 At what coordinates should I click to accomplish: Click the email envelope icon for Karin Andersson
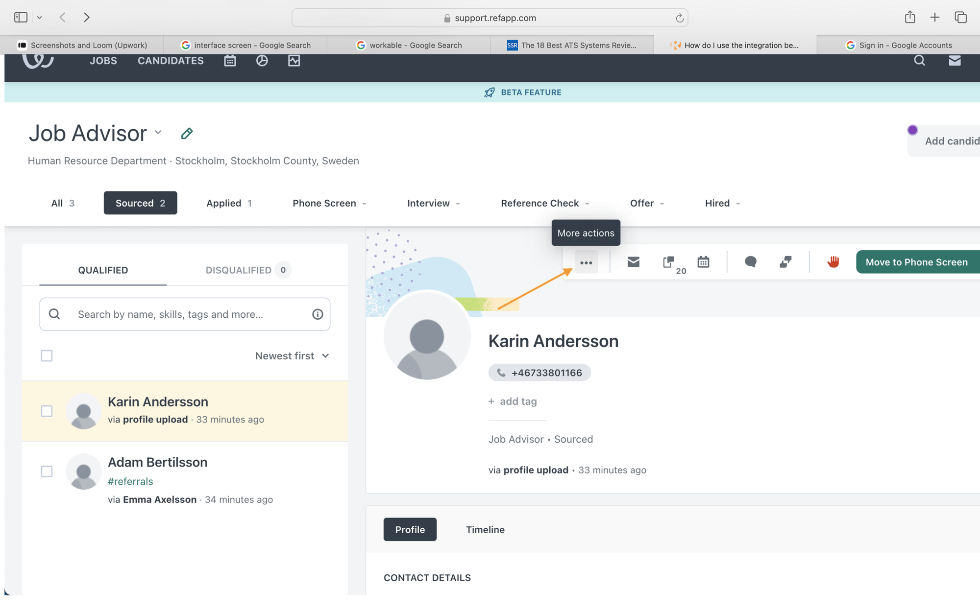tap(633, 262)
